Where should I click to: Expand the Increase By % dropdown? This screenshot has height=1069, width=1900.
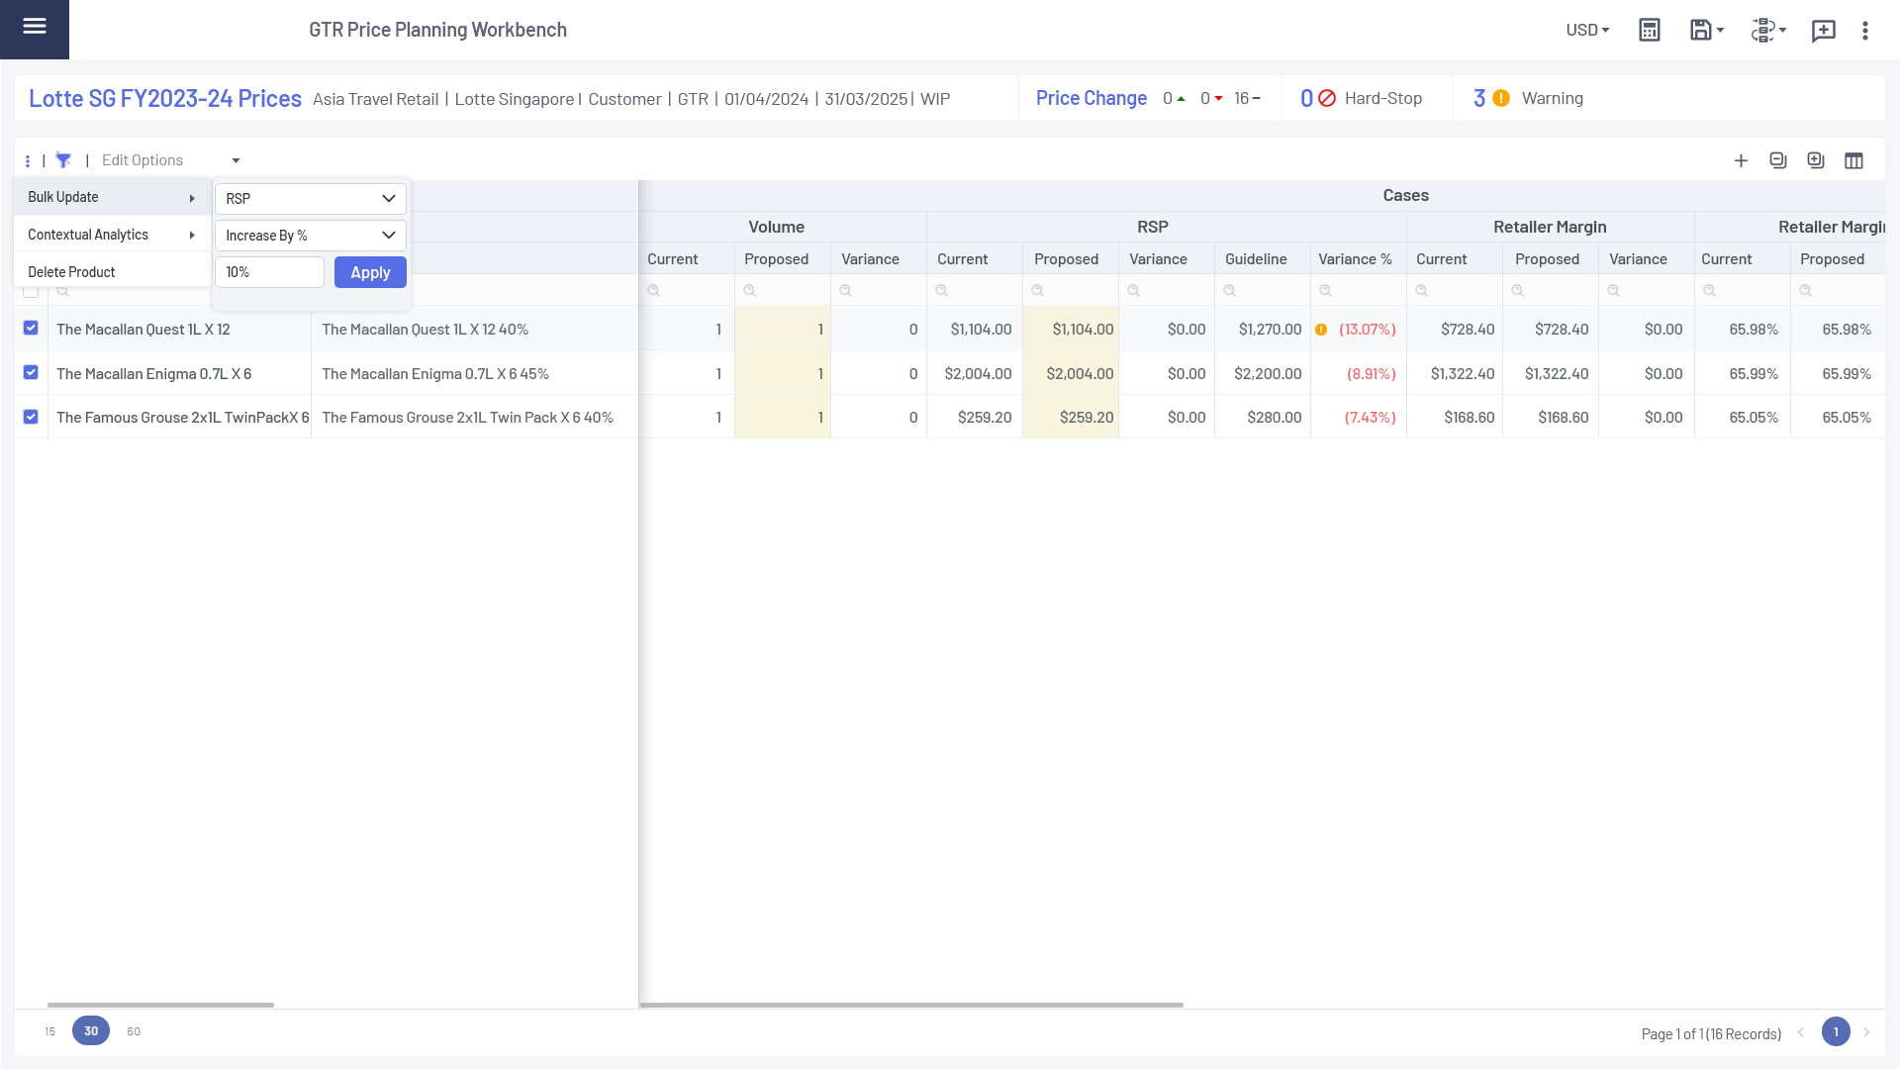(x=310, y=236)
